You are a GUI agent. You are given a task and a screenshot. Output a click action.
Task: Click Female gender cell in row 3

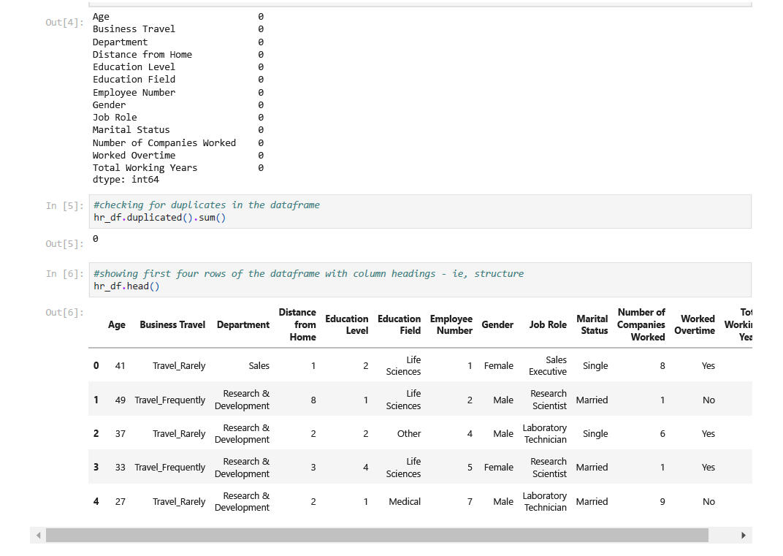pos(498,468)
